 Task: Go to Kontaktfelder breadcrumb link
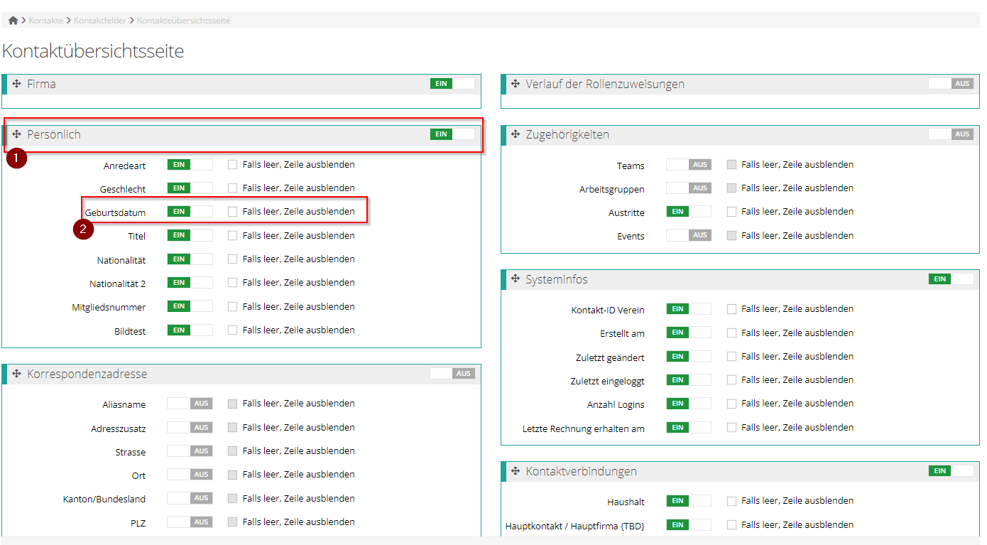pos(100,21)
